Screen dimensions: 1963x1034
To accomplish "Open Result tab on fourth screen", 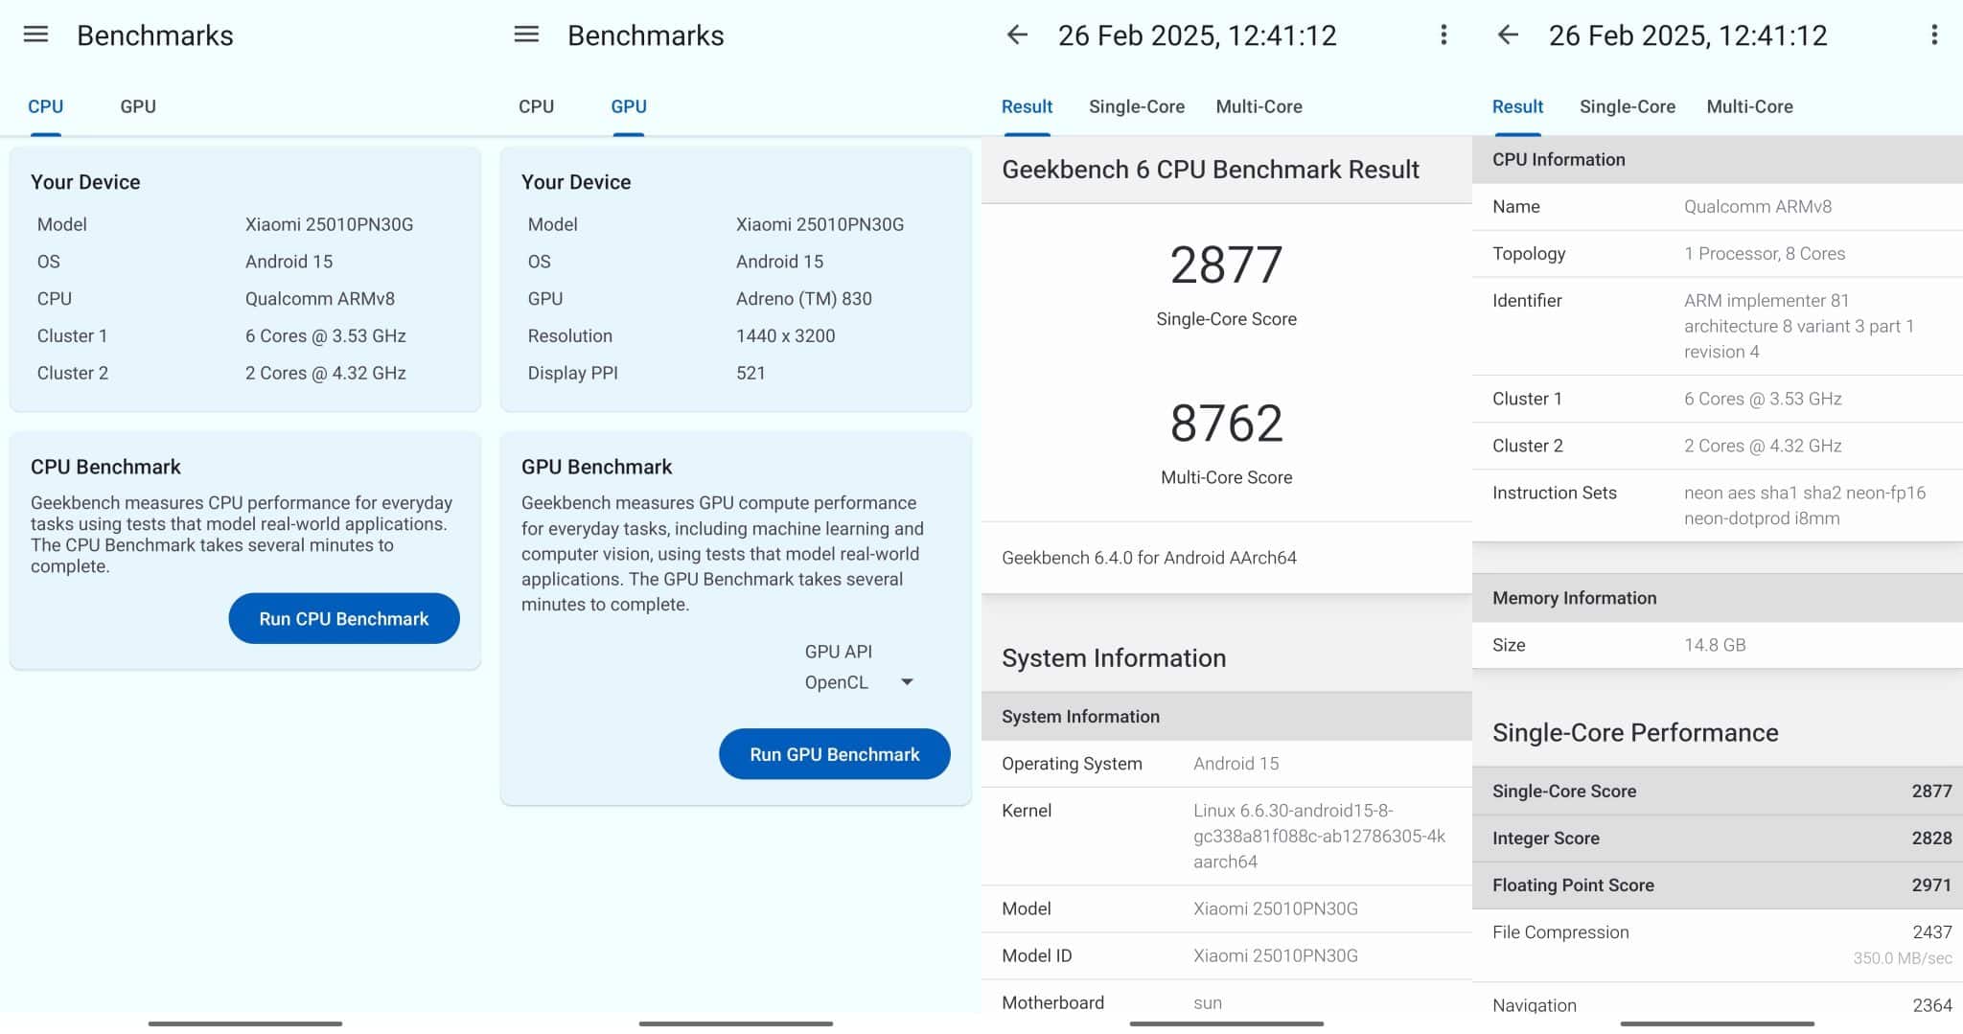I will click(x=1517, y=106).
